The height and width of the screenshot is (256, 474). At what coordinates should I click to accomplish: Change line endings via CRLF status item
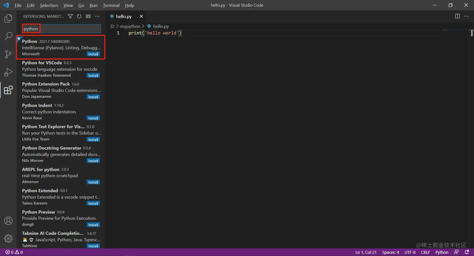[425, 252]
